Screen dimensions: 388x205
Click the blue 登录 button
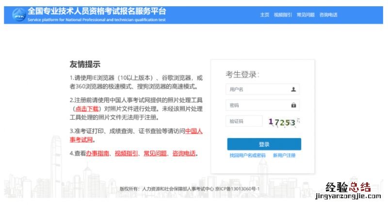pyautogui.click(x=264, y=144)
